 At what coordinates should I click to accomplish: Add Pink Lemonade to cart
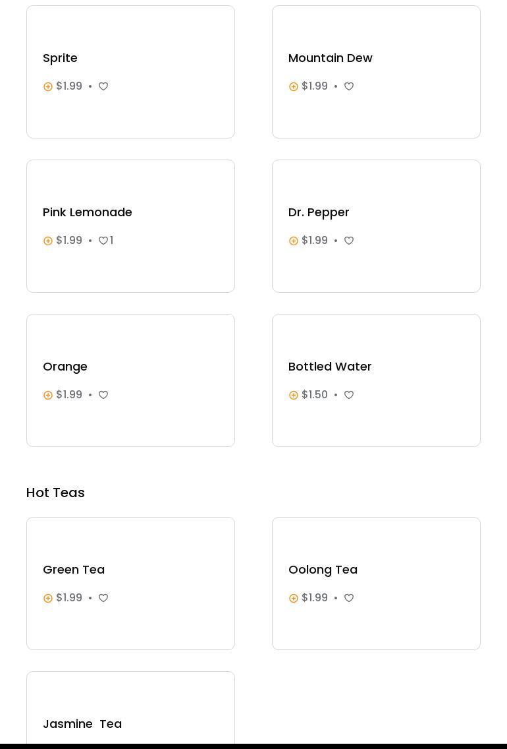(48, 241)
